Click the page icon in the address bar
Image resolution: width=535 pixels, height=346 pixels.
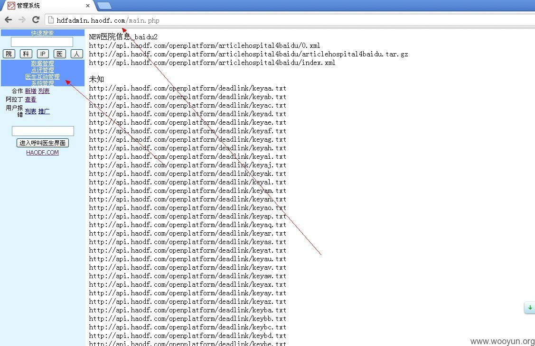[x=51, y=20]
